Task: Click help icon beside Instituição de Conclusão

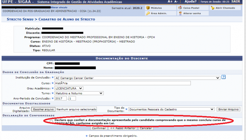Action: (x=224, y=77)
